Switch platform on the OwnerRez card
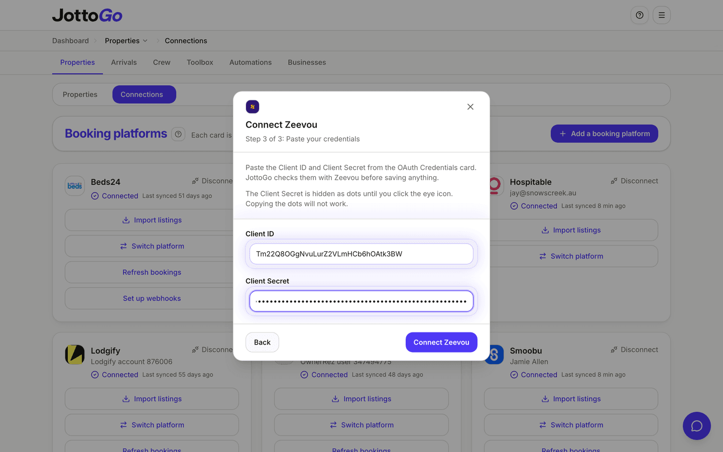Image resolution: width=723 pixels, height=452 pixels. click(x=361, y=425)
